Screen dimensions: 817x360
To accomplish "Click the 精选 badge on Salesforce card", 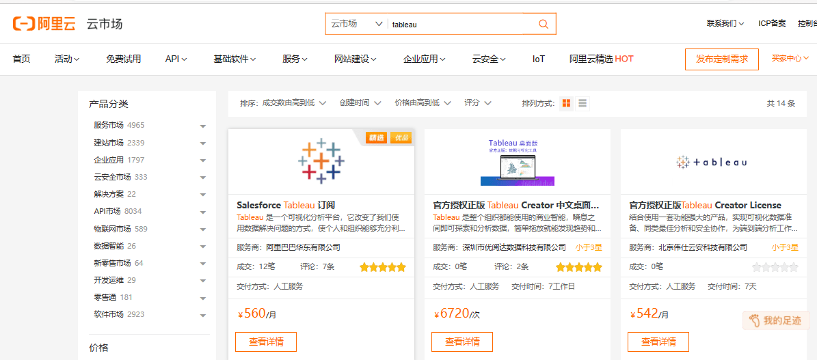I will [376, 137].
